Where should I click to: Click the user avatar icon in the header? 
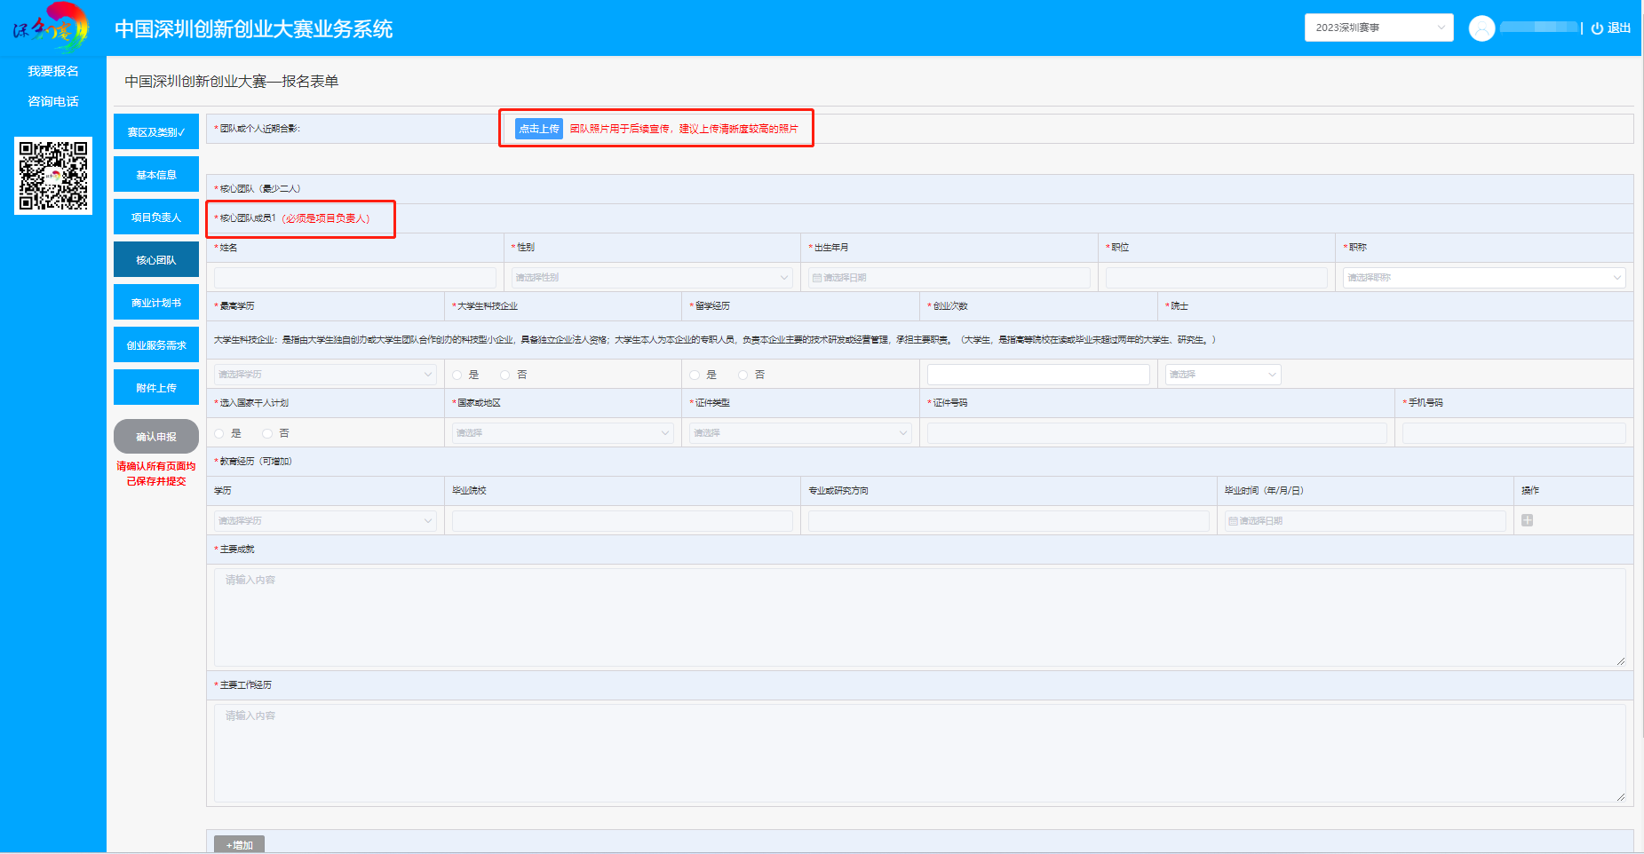tap(1481, 28)
